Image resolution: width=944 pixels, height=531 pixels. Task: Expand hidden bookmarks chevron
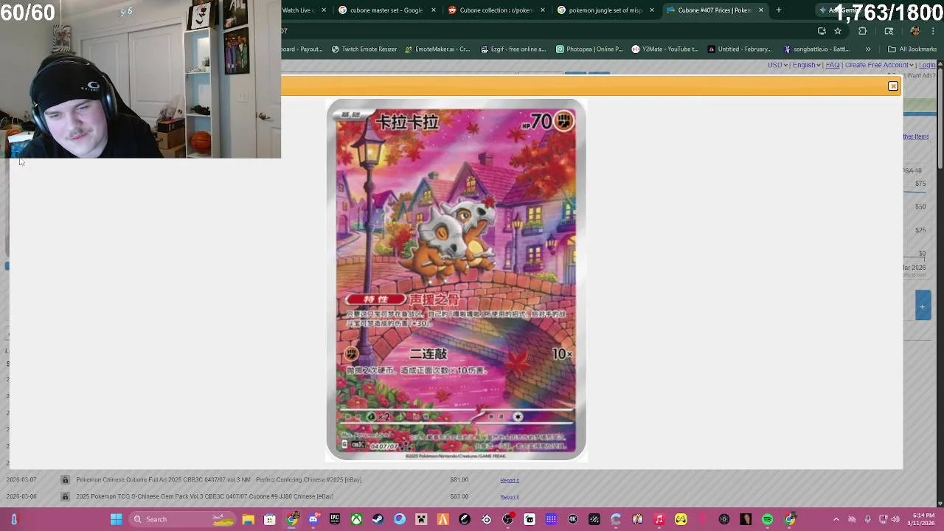tap(868, 49)
